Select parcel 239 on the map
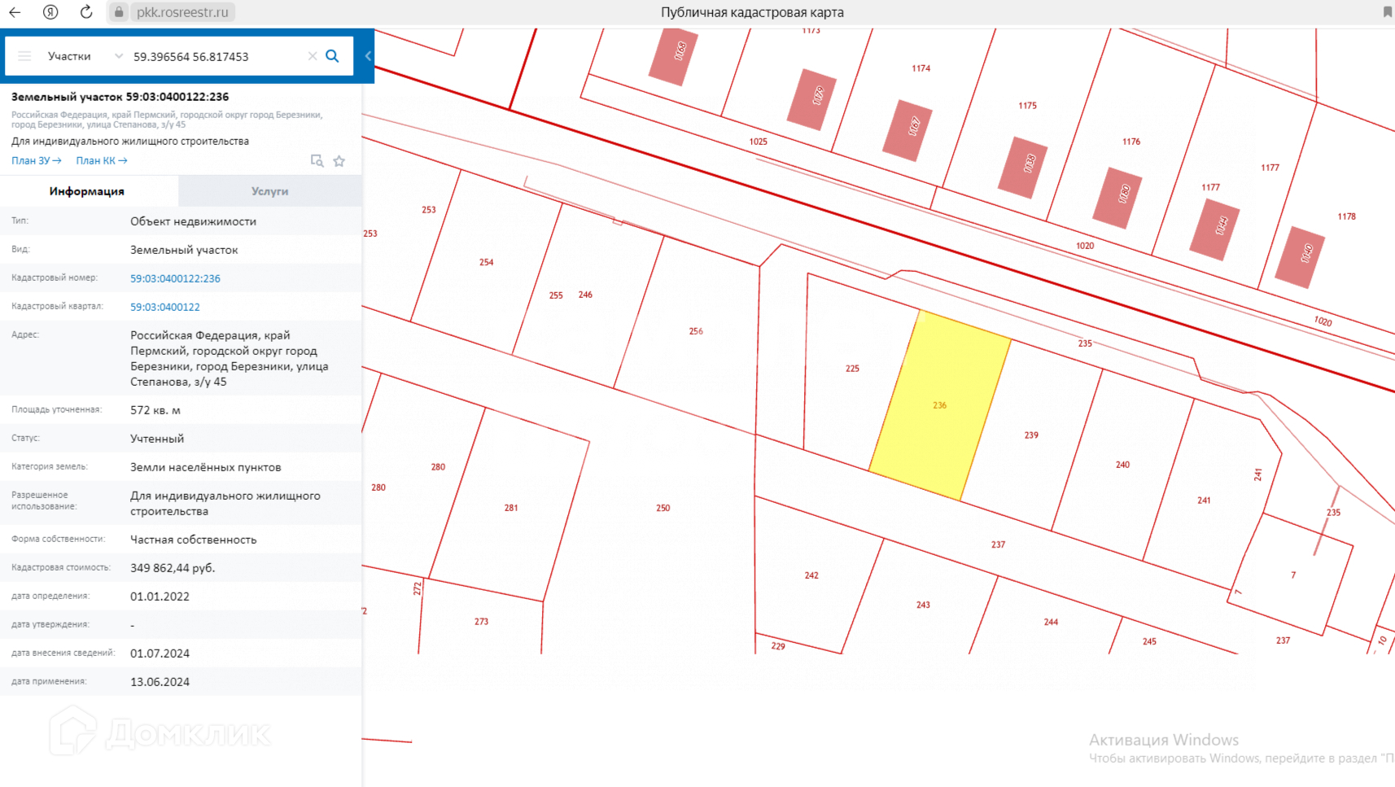The image size is (1395, 787). click(x=1031, y=435)
